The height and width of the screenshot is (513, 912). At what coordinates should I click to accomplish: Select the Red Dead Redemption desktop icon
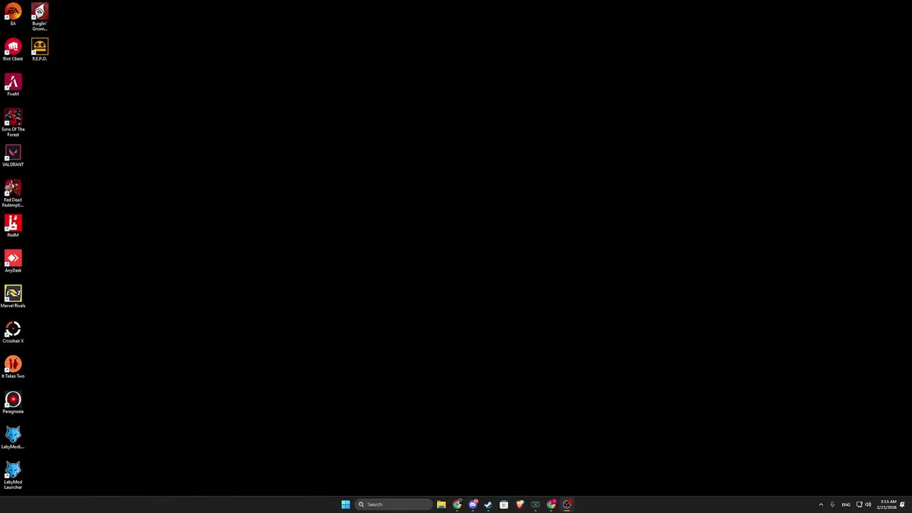pyautogui.click(x=13, y=193)
